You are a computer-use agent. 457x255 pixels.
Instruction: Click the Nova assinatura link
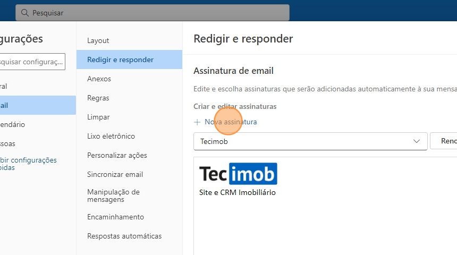[x=231, y=122]
